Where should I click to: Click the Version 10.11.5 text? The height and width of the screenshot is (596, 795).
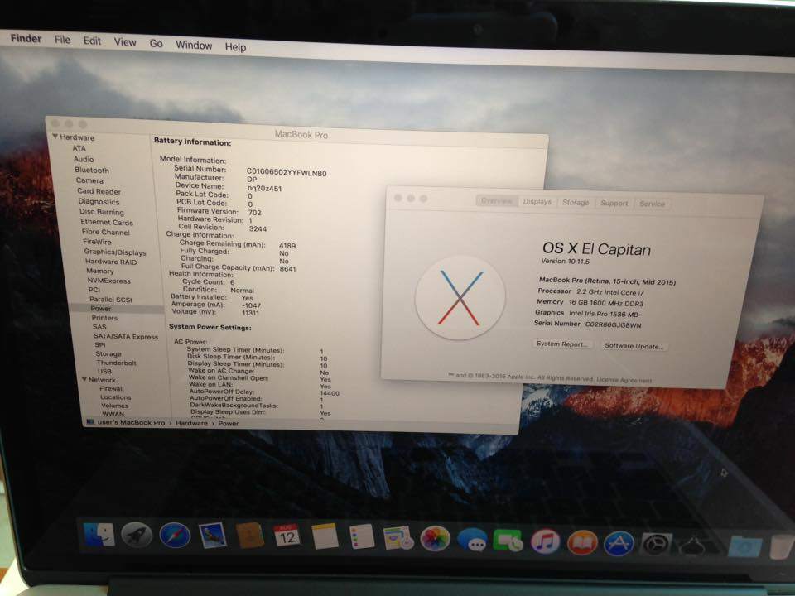click(x=566, y=262)
